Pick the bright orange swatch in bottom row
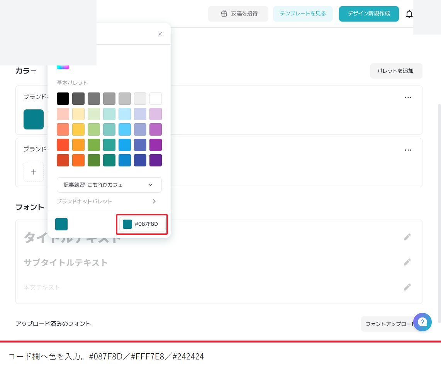The width and height of the screenshot is (441, 371). (x=78, y=160)
